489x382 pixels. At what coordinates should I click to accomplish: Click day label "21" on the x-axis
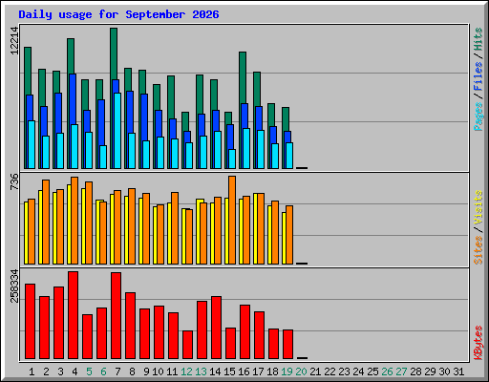pos(315,371)
